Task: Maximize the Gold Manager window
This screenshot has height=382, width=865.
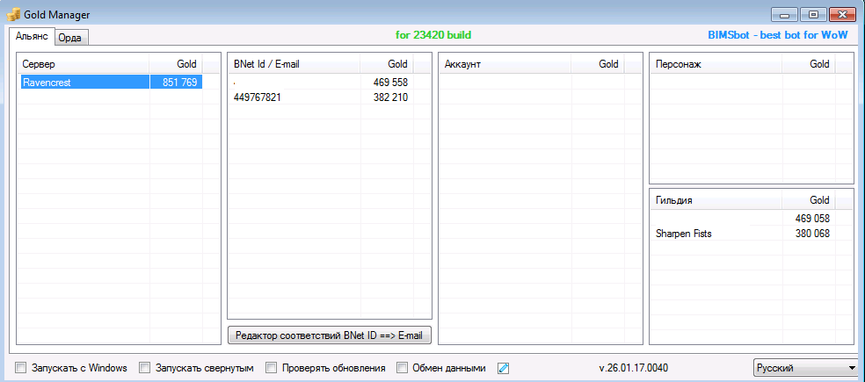Action: pyautogui.click(x=813, y=14)
